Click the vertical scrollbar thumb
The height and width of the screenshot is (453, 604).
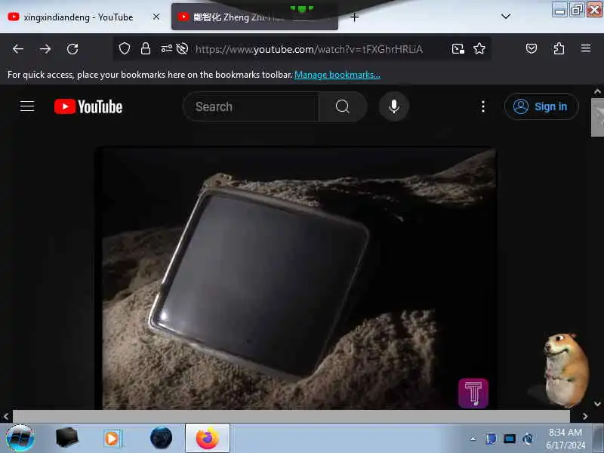pos(597,118)
